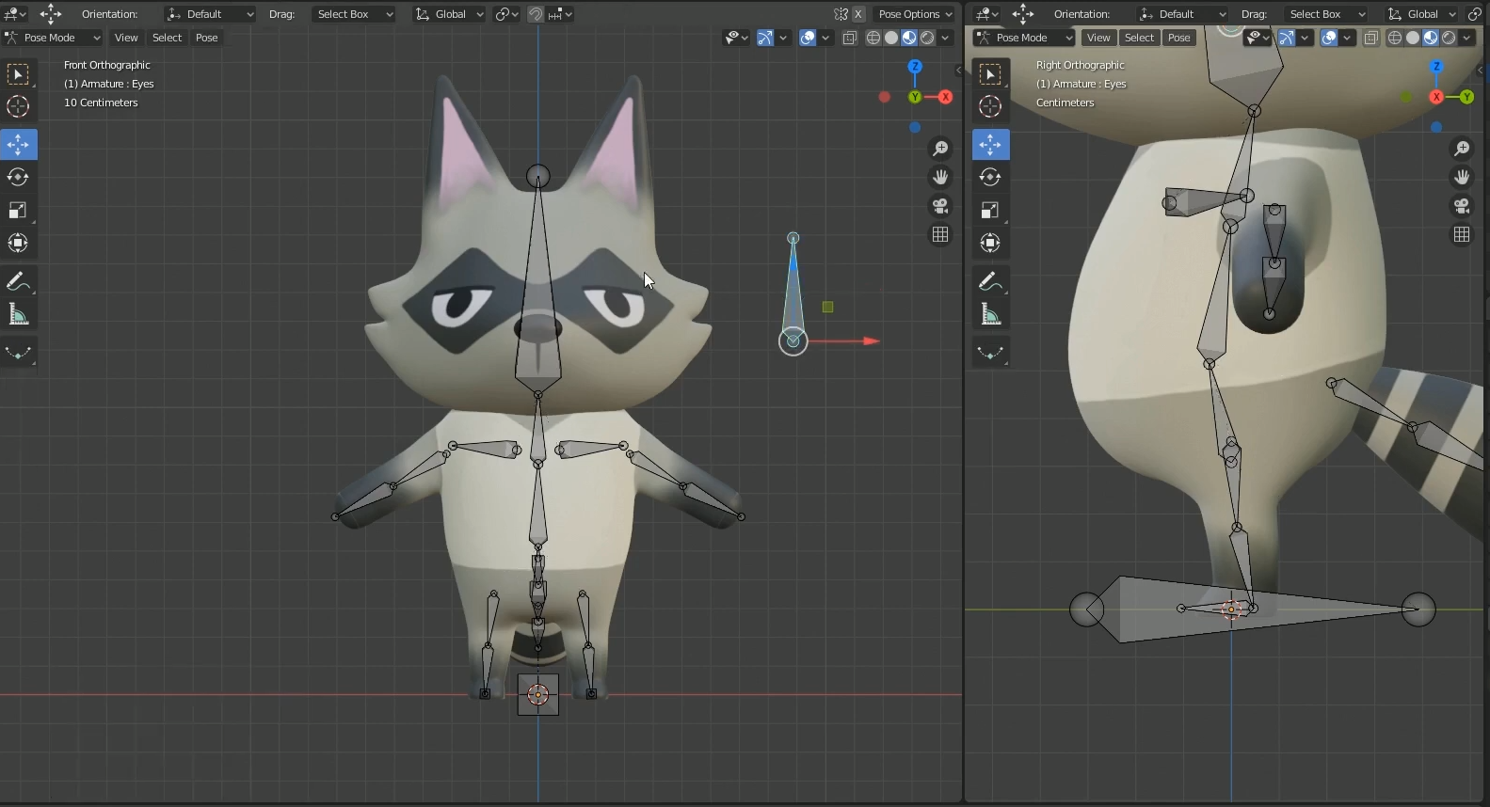Toggle show gizmo button in right viewport
Image resolution: width=1490 pixels, height=807 pixels.
click(x=1286, y=38)
